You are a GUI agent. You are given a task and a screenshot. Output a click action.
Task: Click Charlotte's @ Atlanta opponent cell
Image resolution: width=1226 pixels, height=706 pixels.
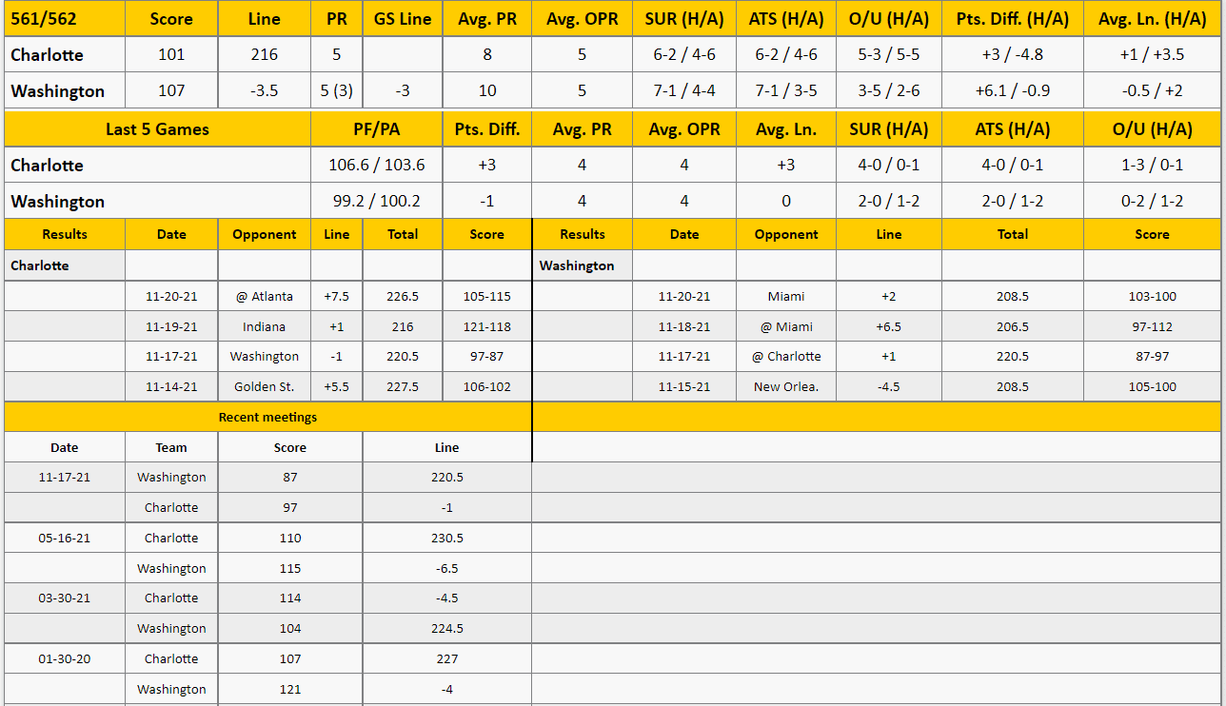[265, 296]
